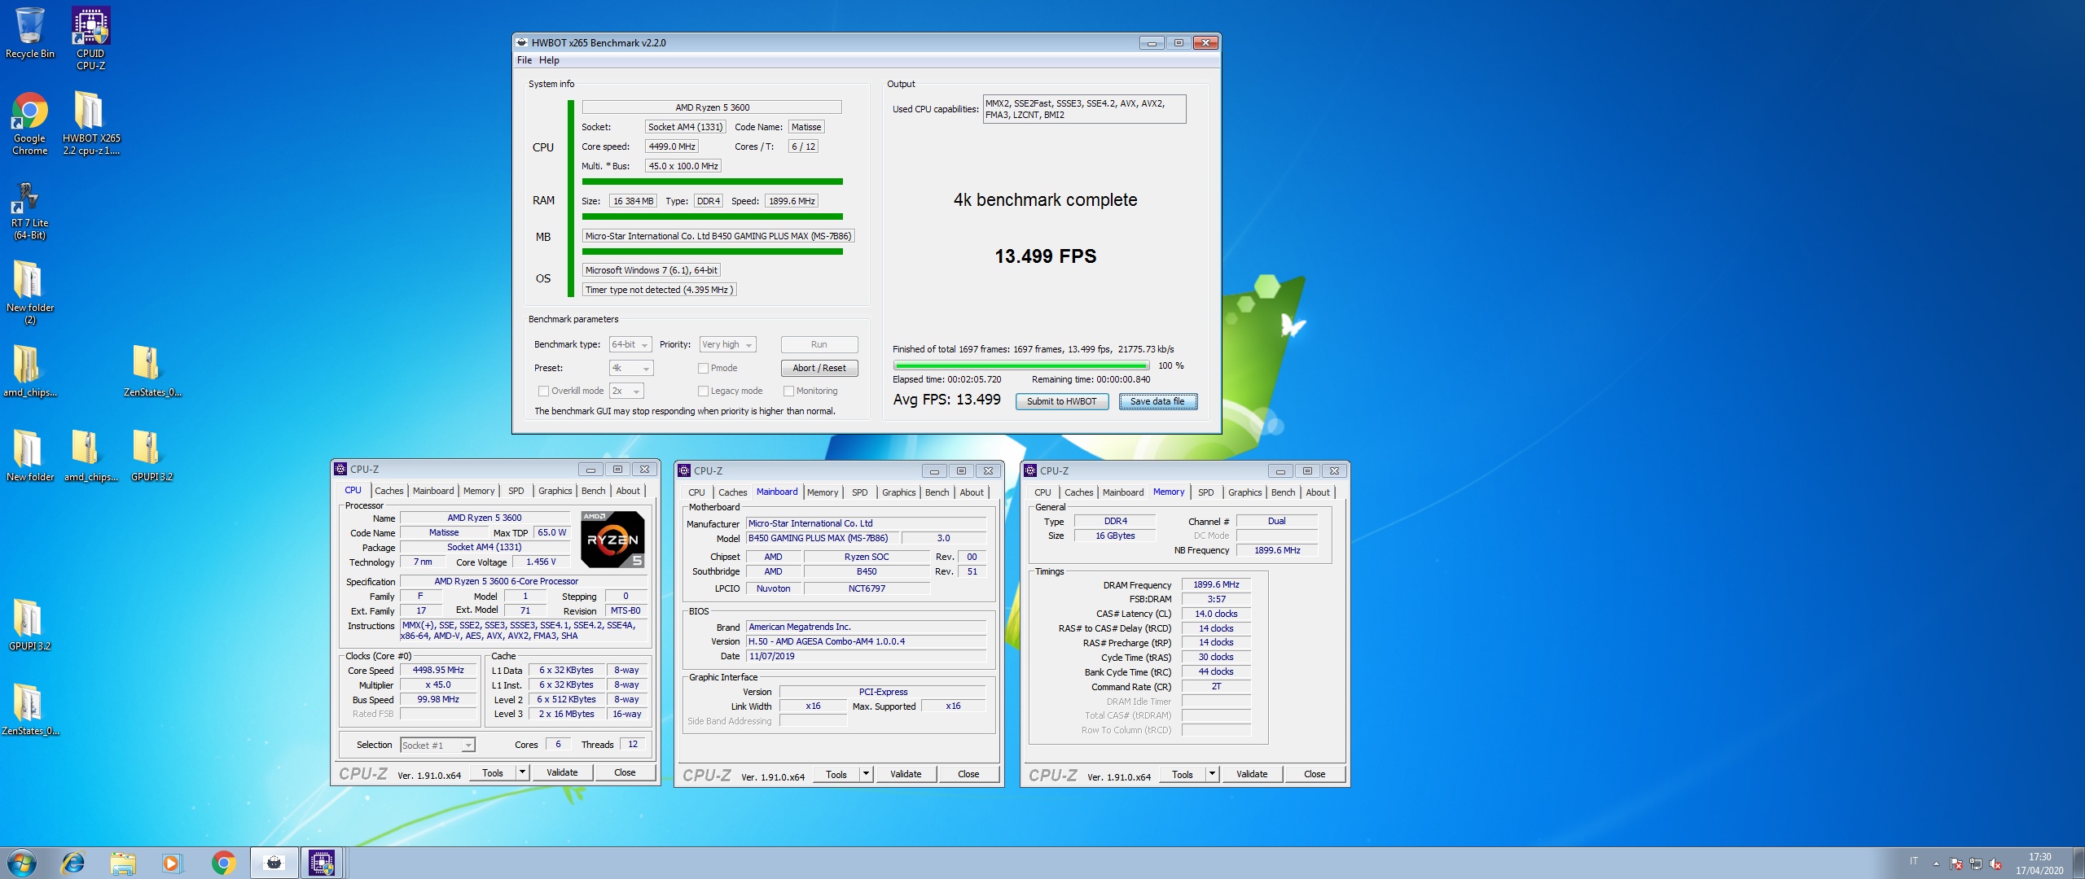Viewport: 2085px width, 879px height.
Task: Enable Overkill mode checkbox
Action: coord(543,391)
